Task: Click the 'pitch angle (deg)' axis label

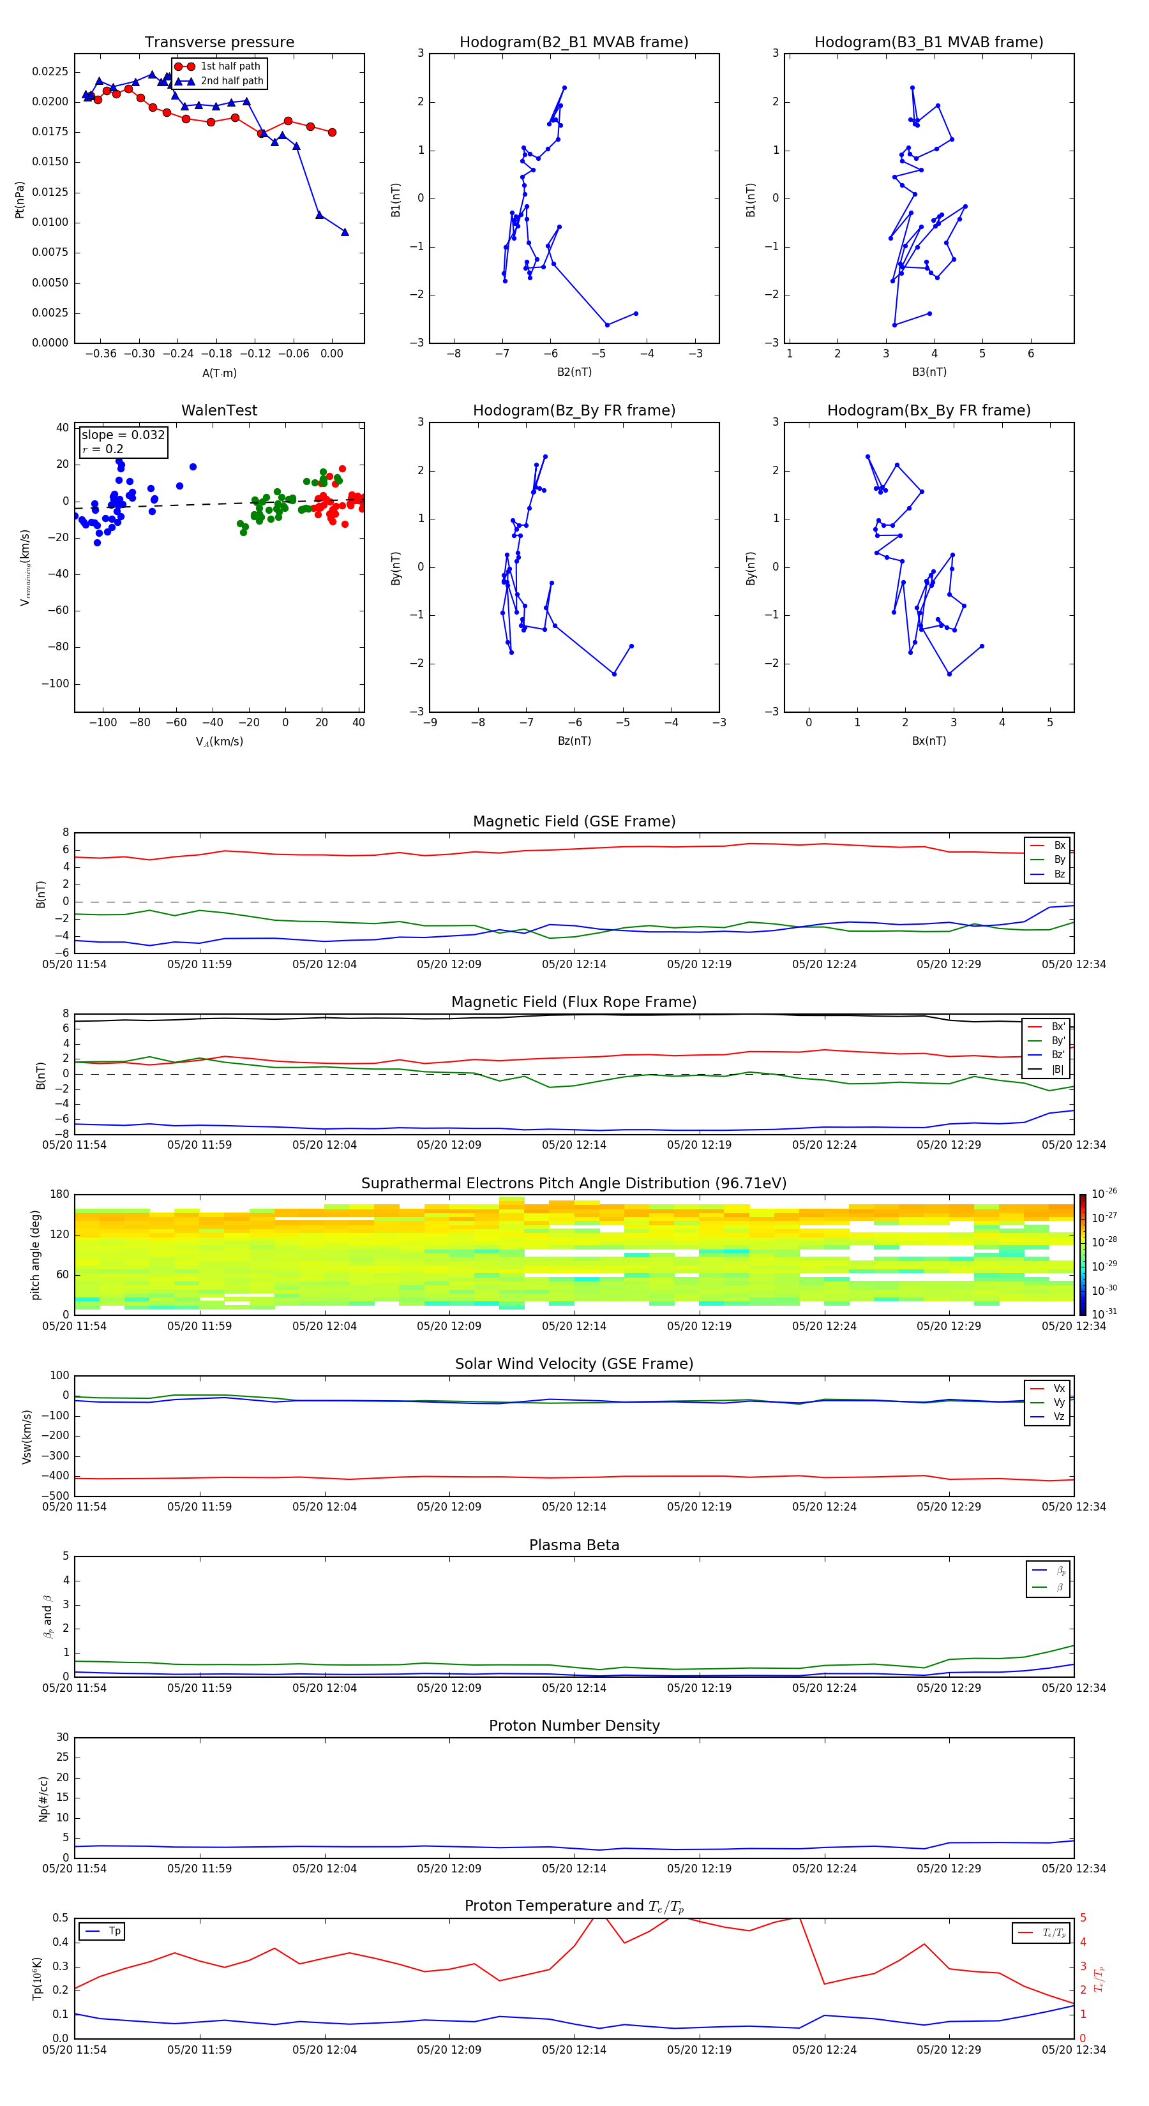Action: [x=35, y=1255]
